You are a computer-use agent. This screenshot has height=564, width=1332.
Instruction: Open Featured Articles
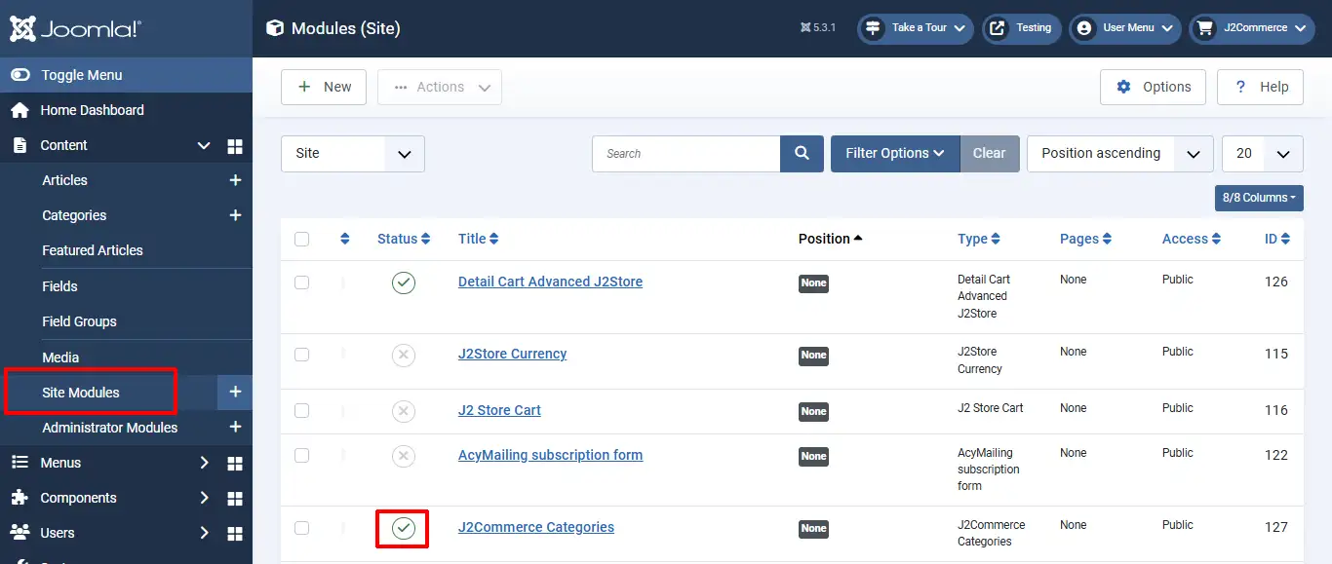pyautogui.click(x=93, y=250)
